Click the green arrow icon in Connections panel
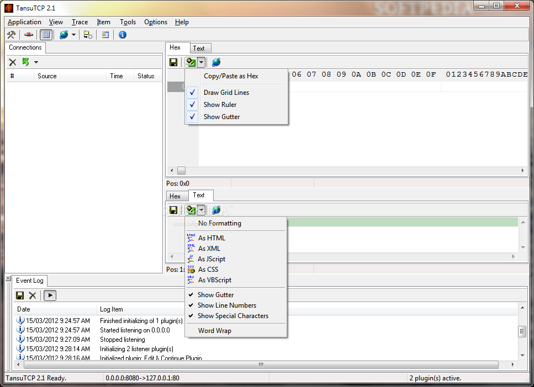This screenshot has width=534, height=387. [25, 62]
